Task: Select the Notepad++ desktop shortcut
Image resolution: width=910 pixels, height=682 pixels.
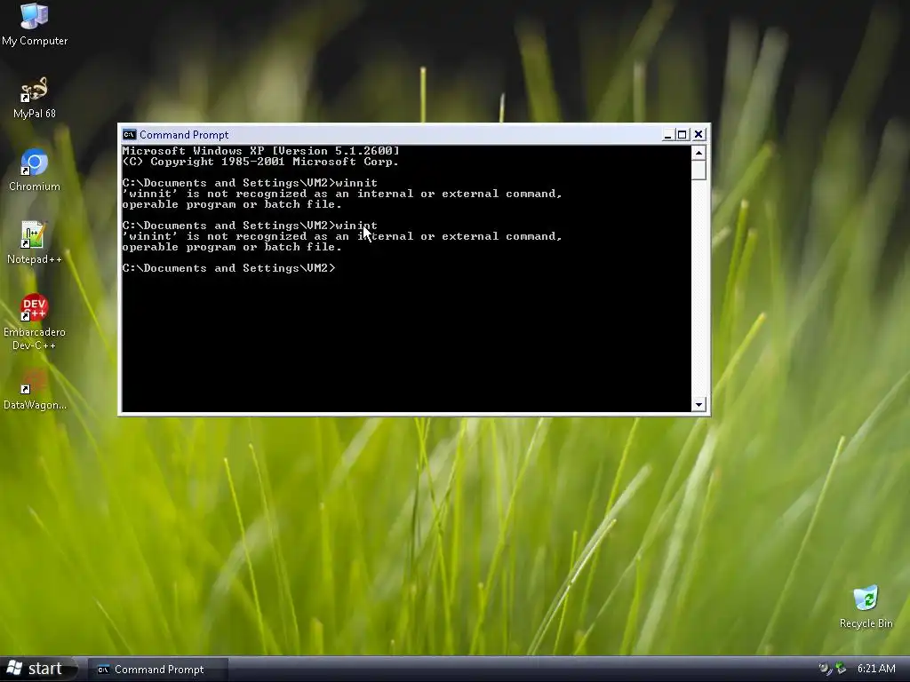Action: tap(35, 243)
